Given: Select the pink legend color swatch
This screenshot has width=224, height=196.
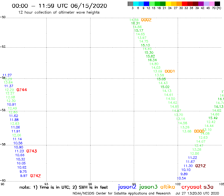Looking at the screenshot, I should click(x=212, y=4).
